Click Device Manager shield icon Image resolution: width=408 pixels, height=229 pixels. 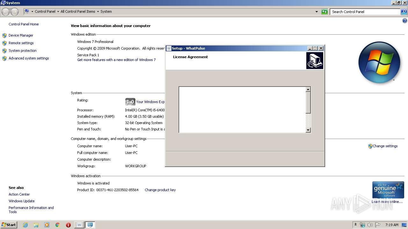pos(4,35)
